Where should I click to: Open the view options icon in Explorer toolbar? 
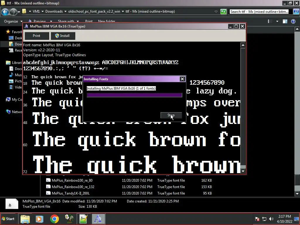[x=270, y=21]
